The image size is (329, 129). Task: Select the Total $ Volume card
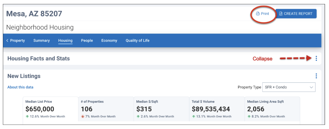217,109
